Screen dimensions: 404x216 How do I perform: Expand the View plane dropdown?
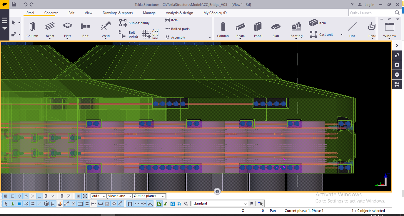(x=119, y=196)
